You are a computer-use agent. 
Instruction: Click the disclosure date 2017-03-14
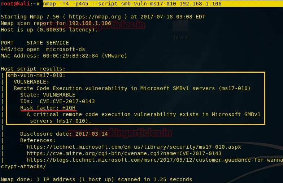coord(91,134)
